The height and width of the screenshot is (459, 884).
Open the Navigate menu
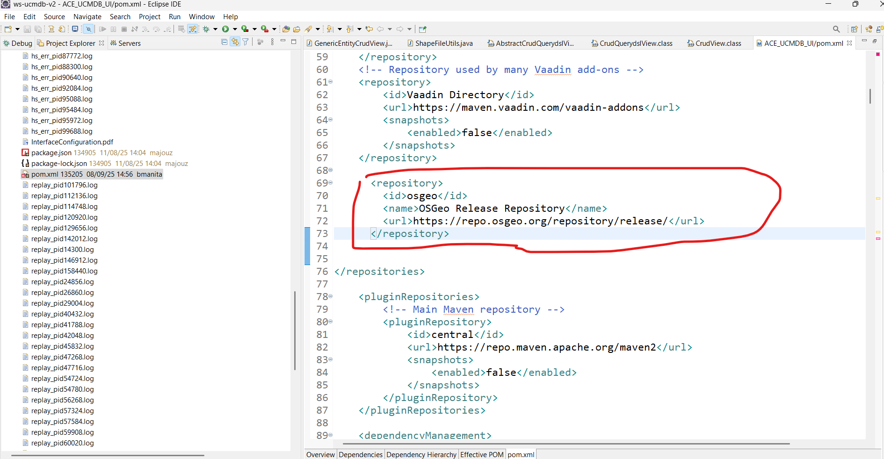point(87,16)
